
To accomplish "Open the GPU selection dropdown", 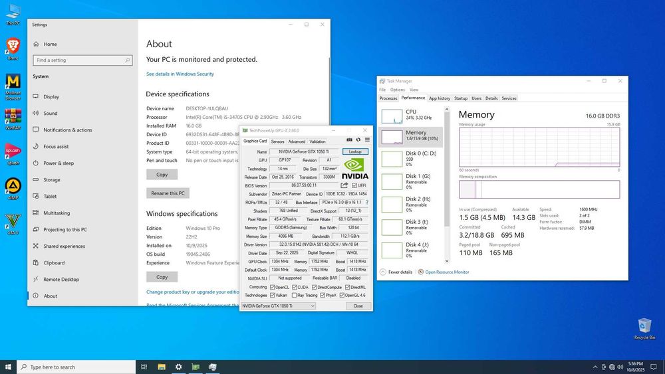I will point(278,306).
